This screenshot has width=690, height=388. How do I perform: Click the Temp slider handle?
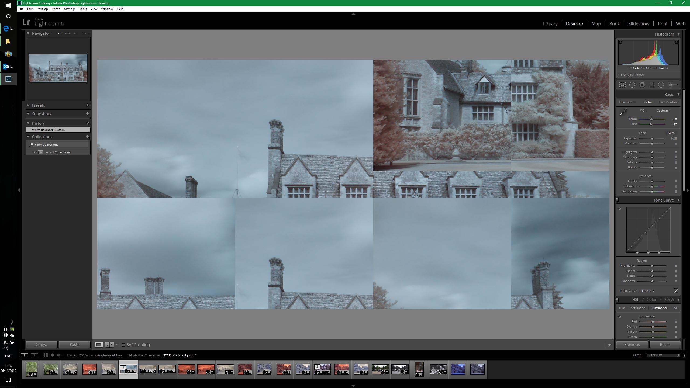[651, 119]
